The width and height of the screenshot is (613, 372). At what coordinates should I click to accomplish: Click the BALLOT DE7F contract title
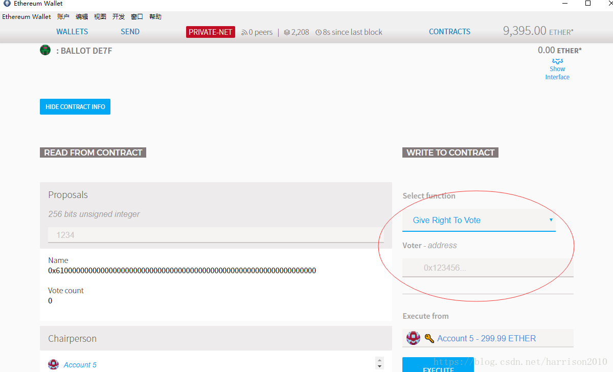84,51
